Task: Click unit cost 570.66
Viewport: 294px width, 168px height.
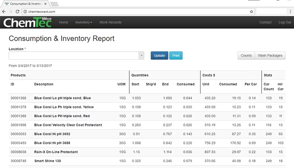Action: 210,161
